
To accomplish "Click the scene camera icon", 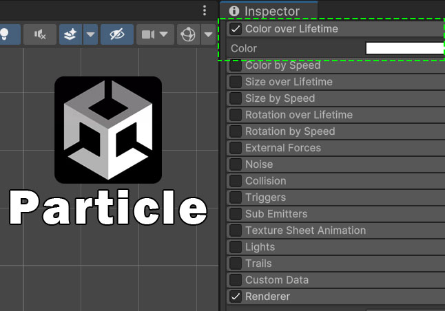I will click(148, 34).
